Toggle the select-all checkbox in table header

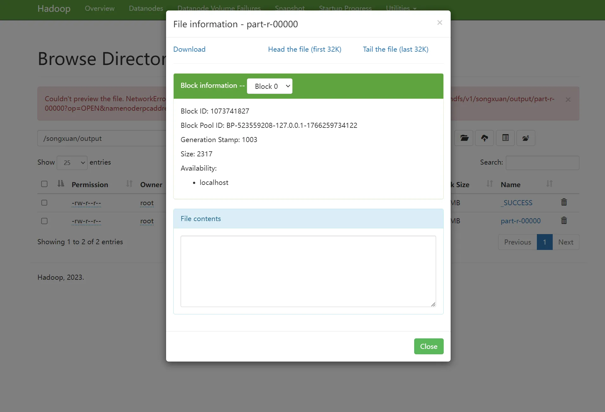coord(44,184)
